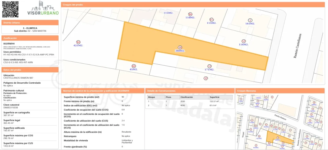
Task: Click 'Unifamiliar y Plurifamiliar' housing value
Action: [x=127, y=142]
